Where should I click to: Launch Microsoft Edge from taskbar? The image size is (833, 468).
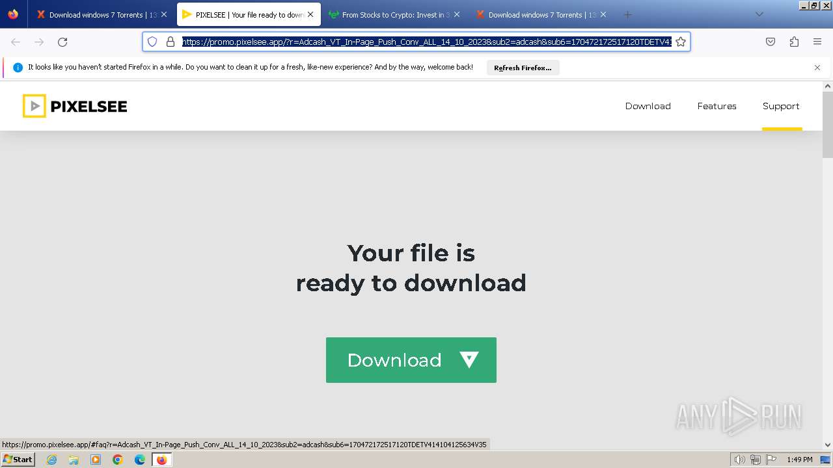[x=140, y=460]
